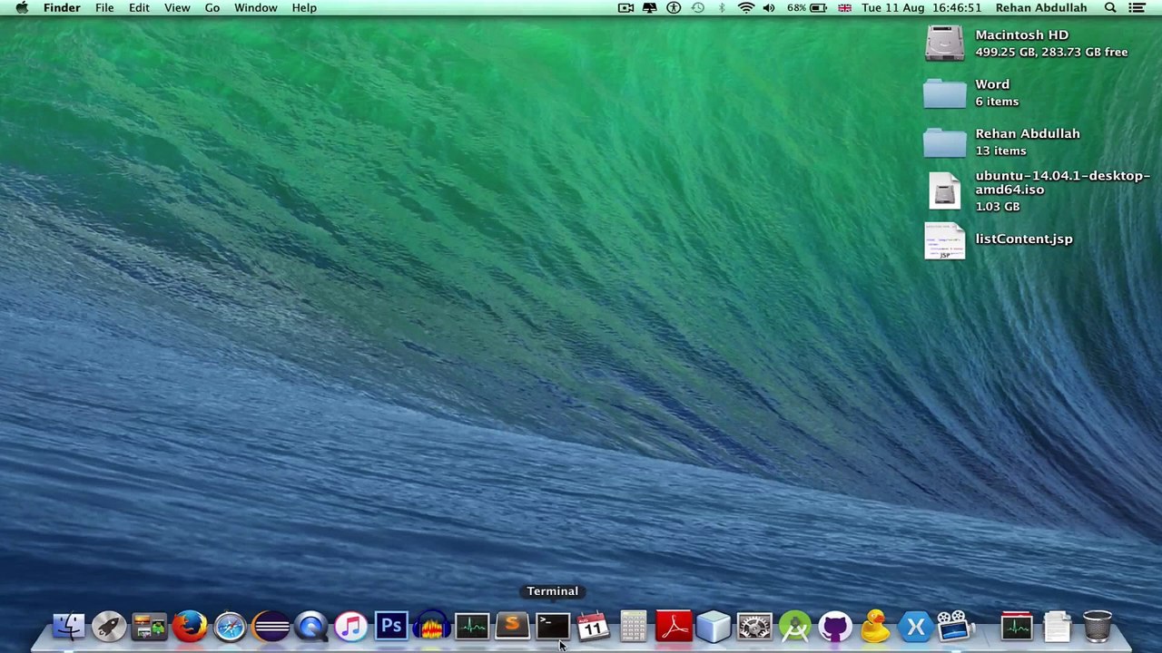
Task: Open Adobe Acrobat dock icon
Action: (x=674, y=626)
